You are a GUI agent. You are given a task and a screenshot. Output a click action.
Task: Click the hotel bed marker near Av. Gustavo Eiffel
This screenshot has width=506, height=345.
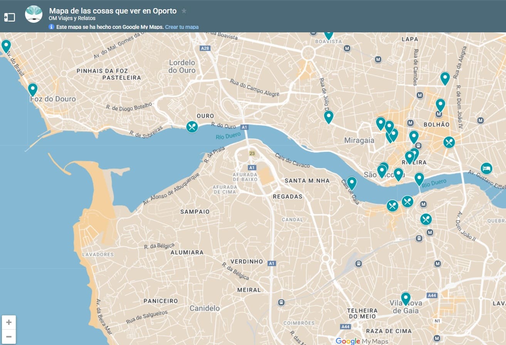pos(486,168)
